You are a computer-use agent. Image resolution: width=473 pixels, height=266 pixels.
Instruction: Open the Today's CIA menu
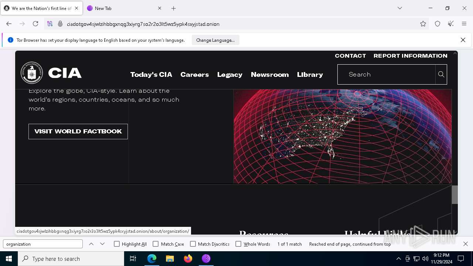coord(151,75)
